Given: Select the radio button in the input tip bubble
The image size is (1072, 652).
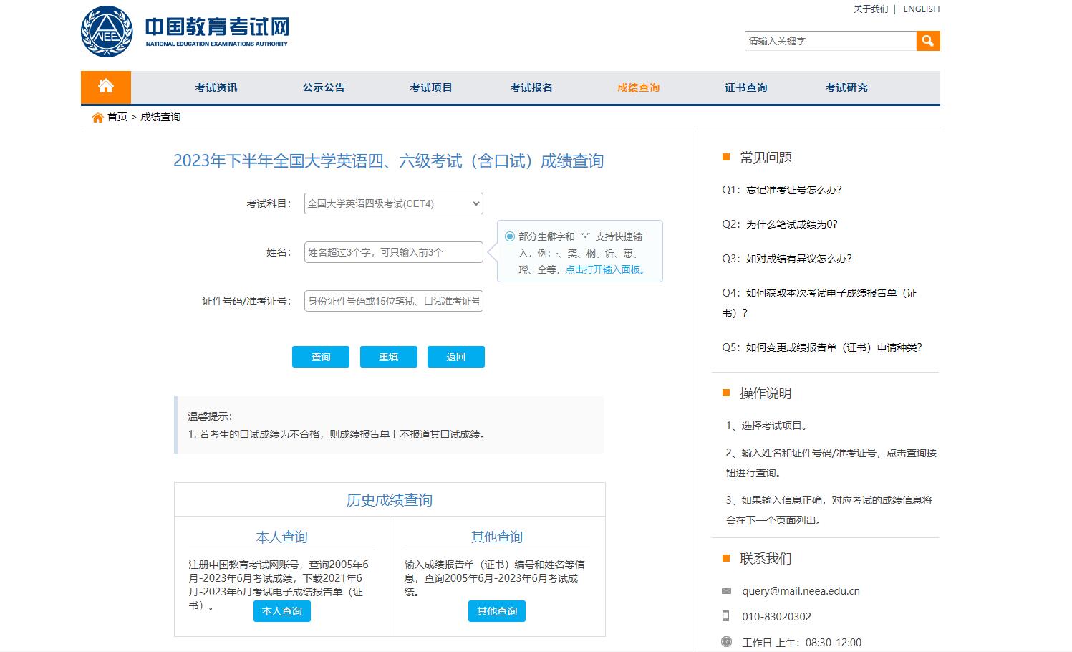Looking at the screenshot, I should tap(509, 236).
